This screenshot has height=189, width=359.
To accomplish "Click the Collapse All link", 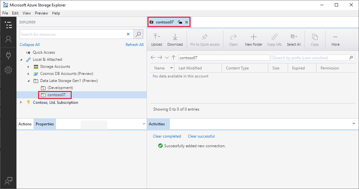I will pyautogui.click(x=29, y=44).
